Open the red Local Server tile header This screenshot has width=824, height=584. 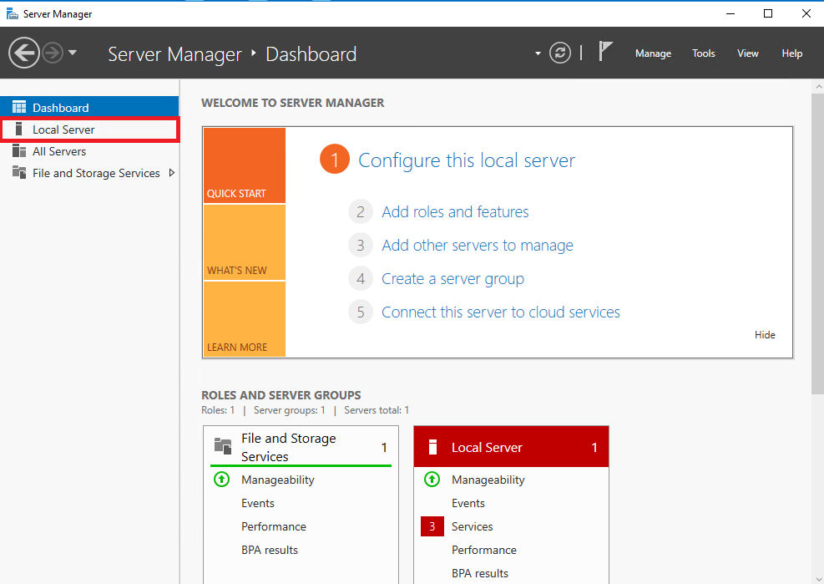[511, 447]
